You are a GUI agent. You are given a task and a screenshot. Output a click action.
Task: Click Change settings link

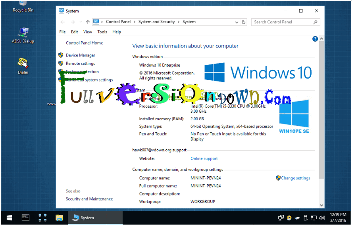[x=295, y=178]
